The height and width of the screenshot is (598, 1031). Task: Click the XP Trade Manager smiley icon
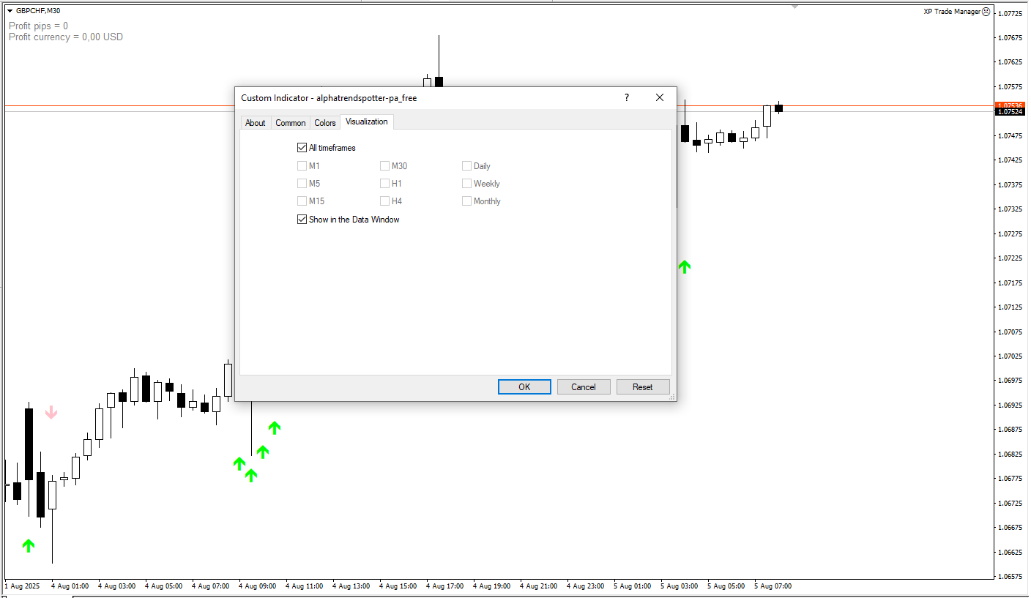(986, 12)
